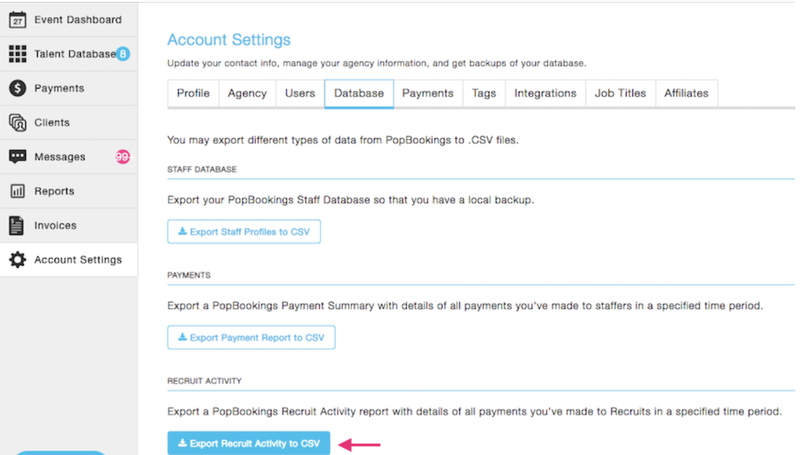800x455 pixels.
Task: Click the Reports chart icon
Action: click(18, 192)
